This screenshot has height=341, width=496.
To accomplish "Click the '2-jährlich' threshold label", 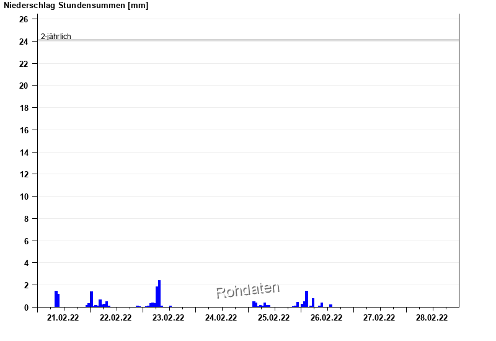I will coord(56,37).
